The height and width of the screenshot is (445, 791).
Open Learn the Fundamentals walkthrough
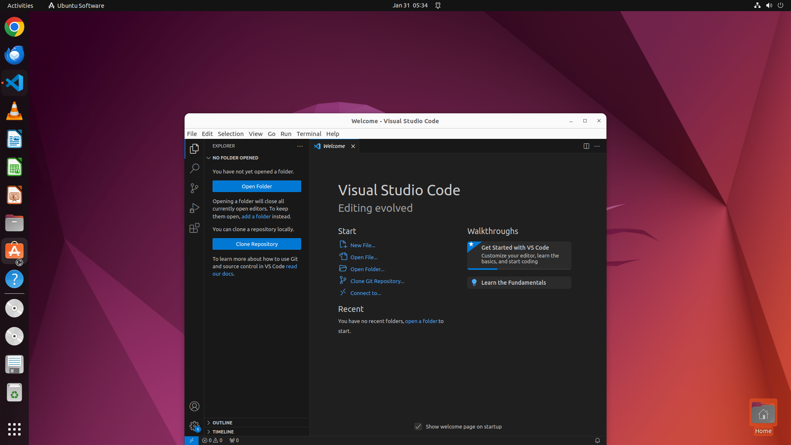pyautogui.click(x=519, y=283)
